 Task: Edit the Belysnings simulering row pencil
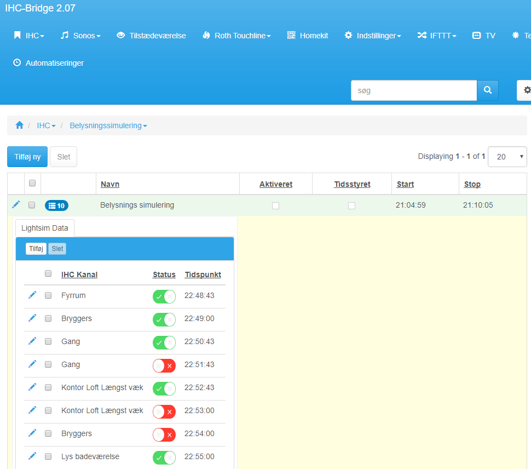[16, 205]
